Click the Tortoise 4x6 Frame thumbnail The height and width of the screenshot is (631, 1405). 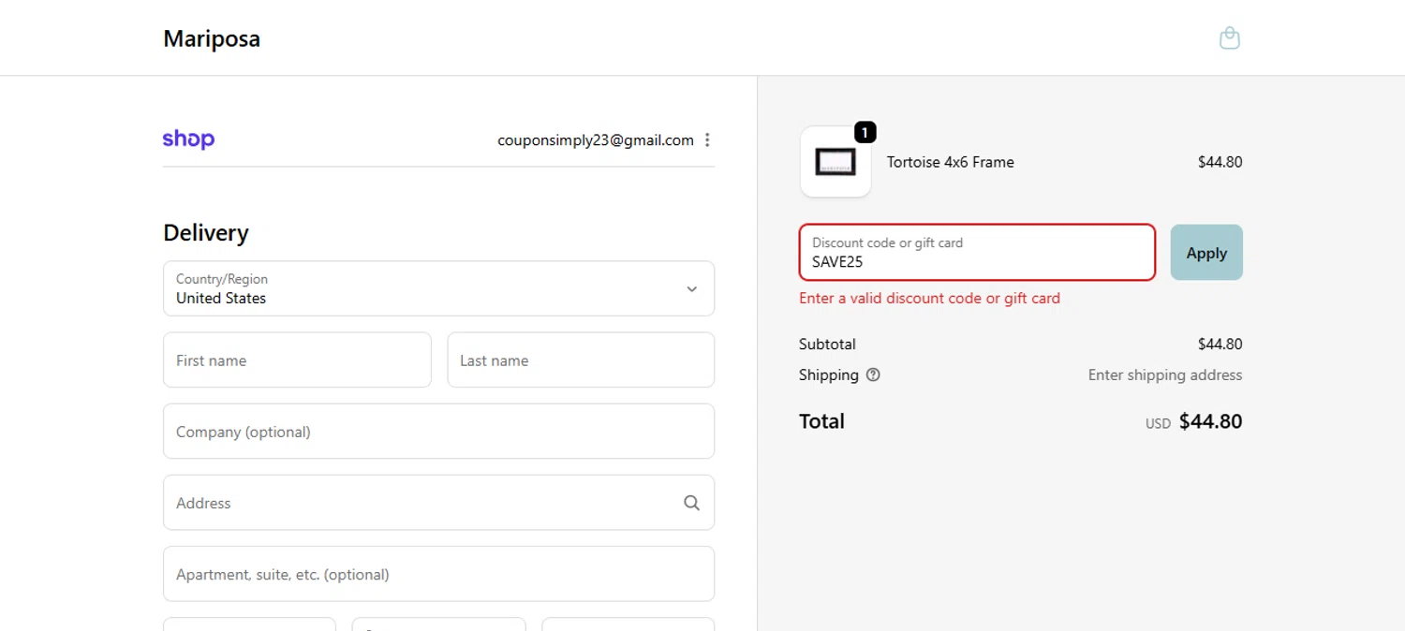[x=836, y=162]
